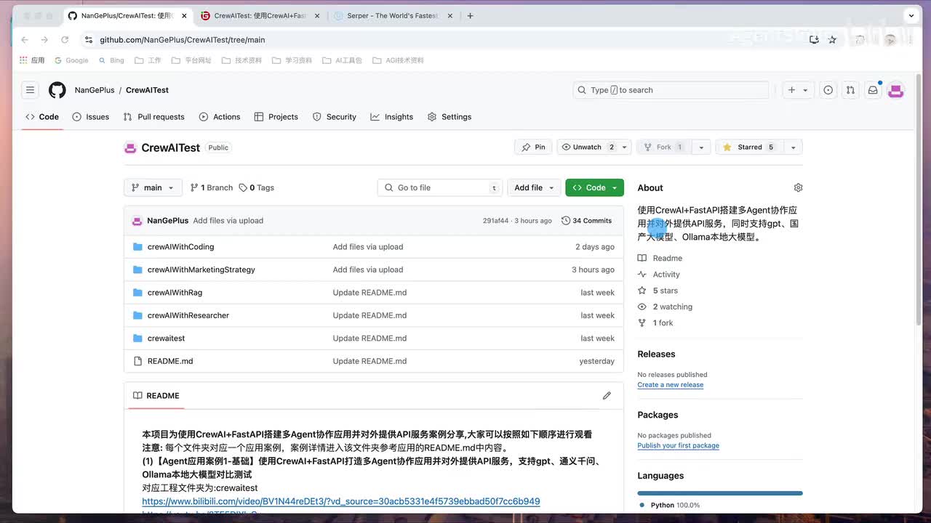
Task: Open the notifications inbox icon
Action: [873, 90]
